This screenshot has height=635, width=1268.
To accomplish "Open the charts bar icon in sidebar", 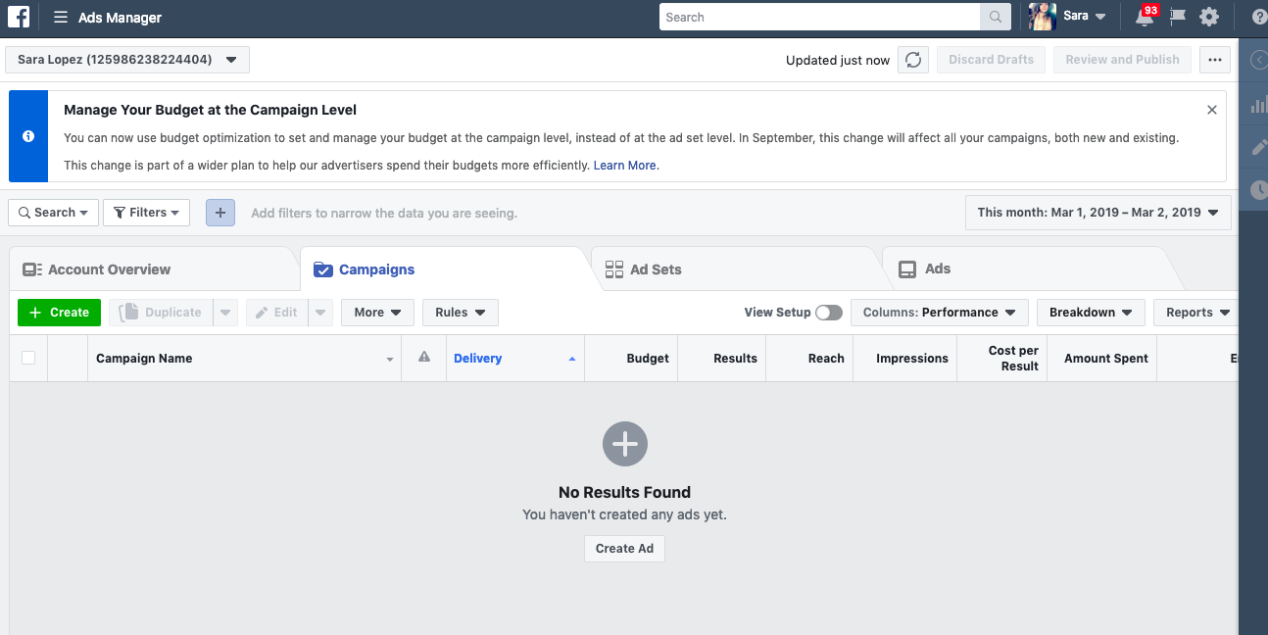I will [x=1259, y=106].
